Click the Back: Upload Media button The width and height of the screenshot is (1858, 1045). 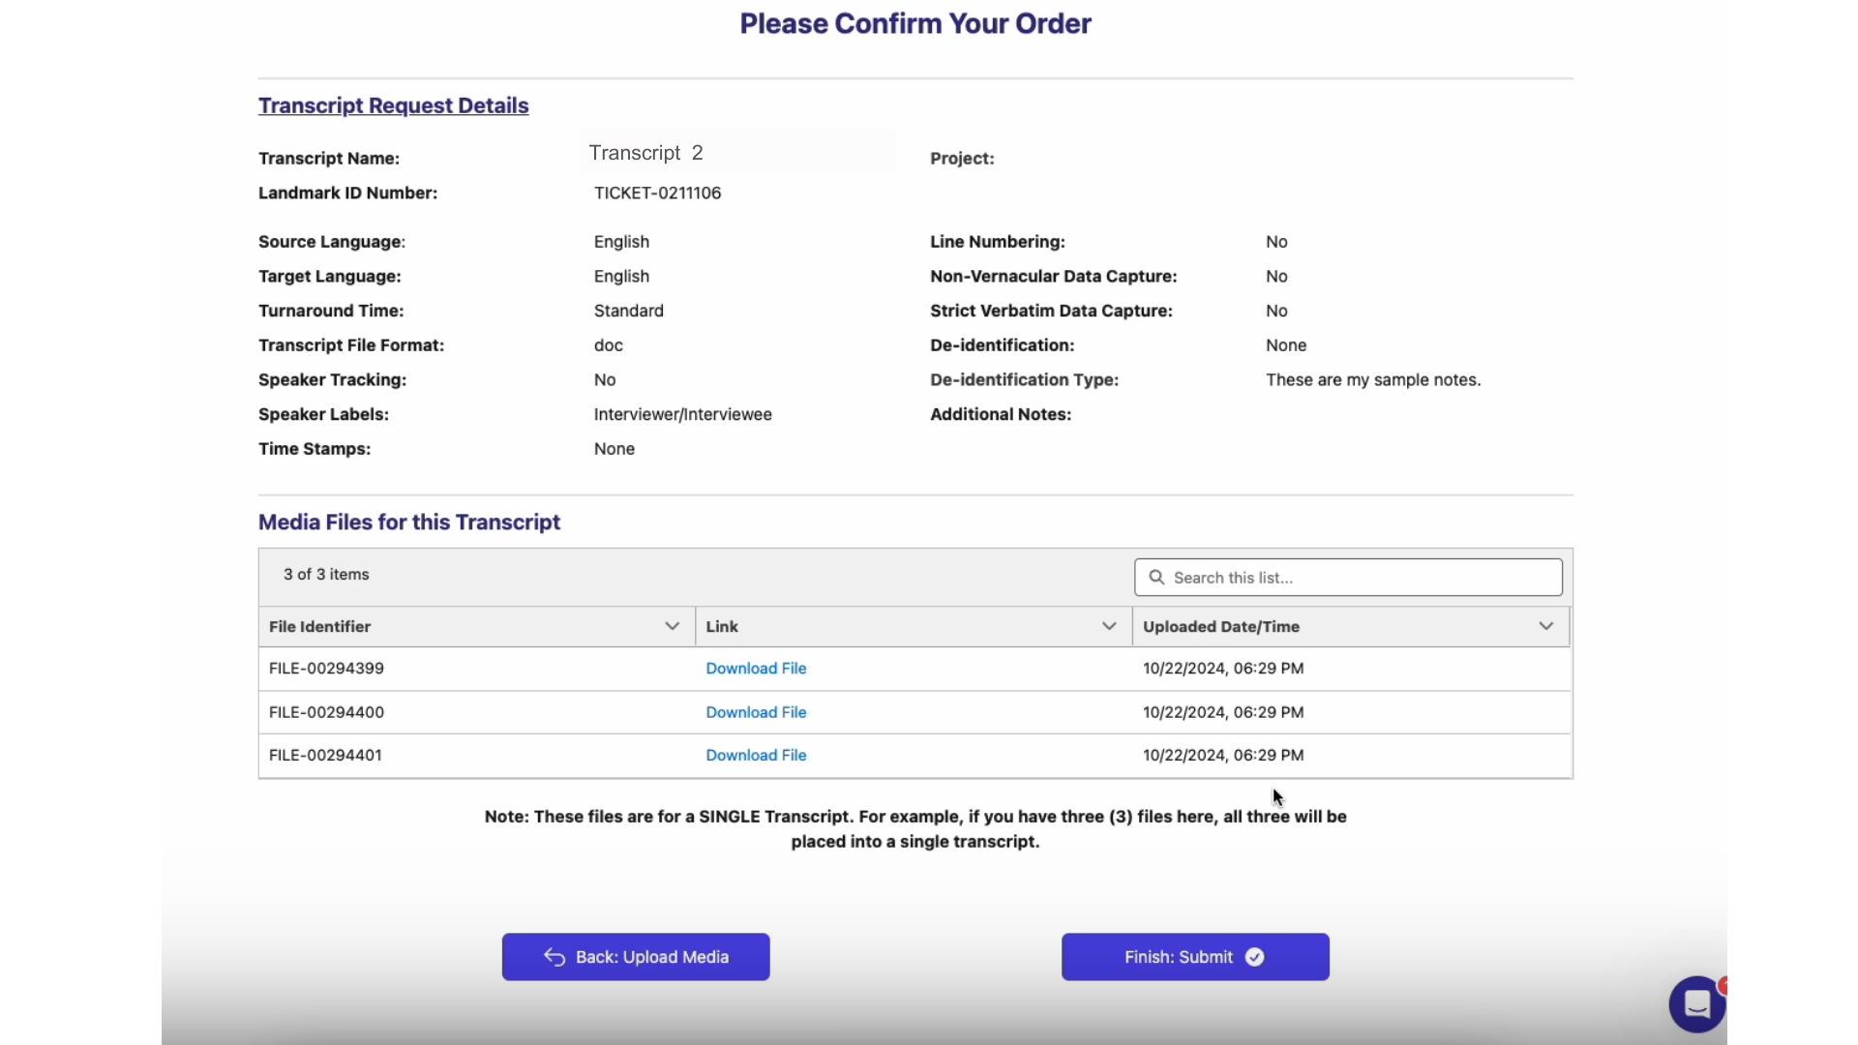pyautogui.click(x=636, y=956)
